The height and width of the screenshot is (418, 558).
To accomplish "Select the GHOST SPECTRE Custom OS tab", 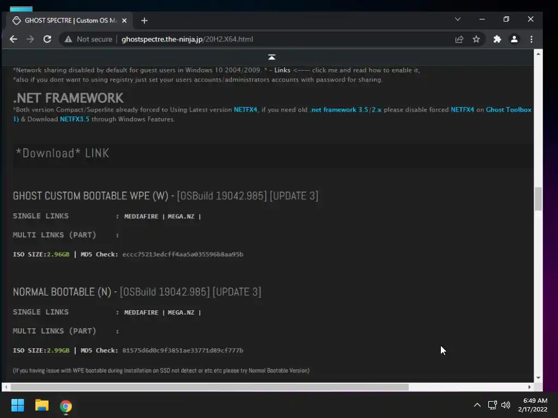I will pyautogui.click(x=69, y=21).
